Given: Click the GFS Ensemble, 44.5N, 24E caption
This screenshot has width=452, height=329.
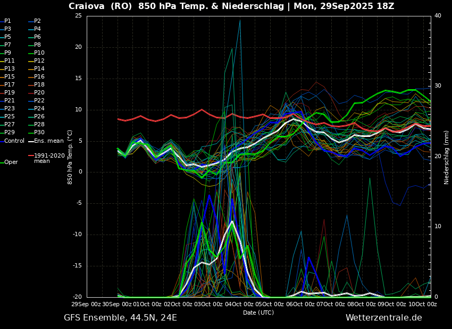Looking at the screenshot, I should (x=120, y=318).
